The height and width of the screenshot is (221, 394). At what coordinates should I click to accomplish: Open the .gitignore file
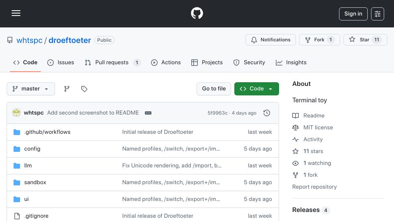[36, 216]
